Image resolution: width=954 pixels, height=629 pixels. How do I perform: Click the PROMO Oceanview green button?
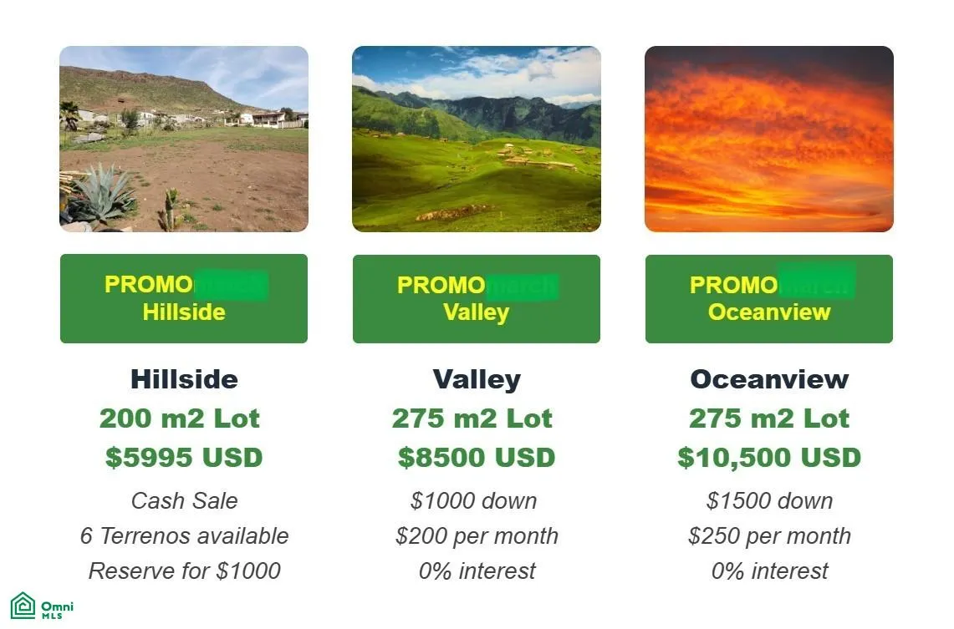click(x=769, y=299)
